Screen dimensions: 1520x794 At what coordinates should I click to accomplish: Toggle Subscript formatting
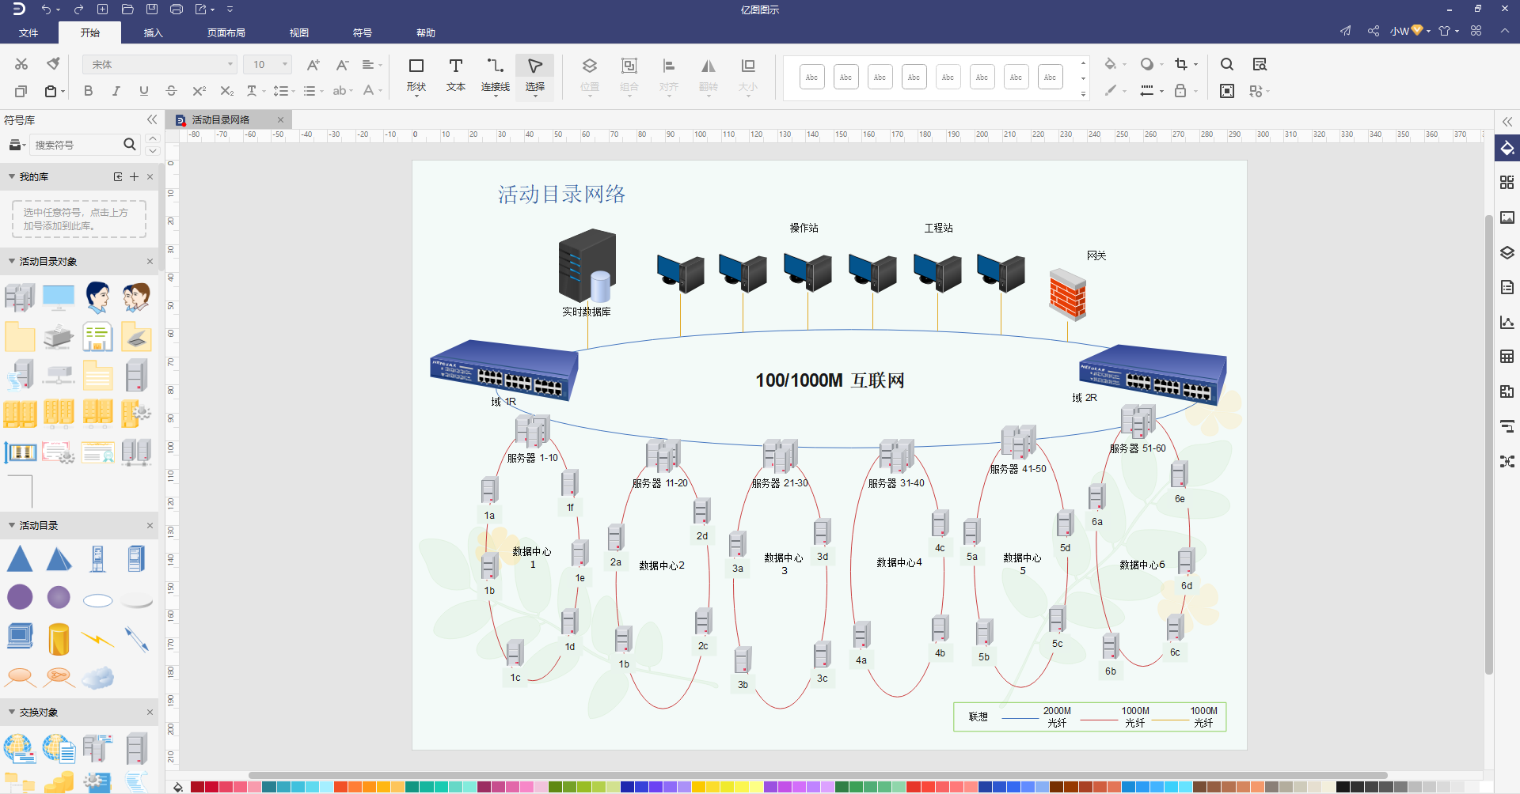point(227,91)
